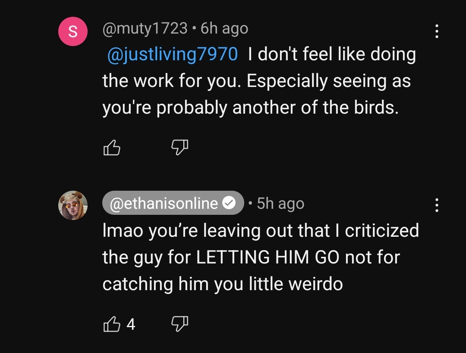Open three-dot menu on @ethanisonline's comment
The image size is (466, 353).
[x=437, y=205]
